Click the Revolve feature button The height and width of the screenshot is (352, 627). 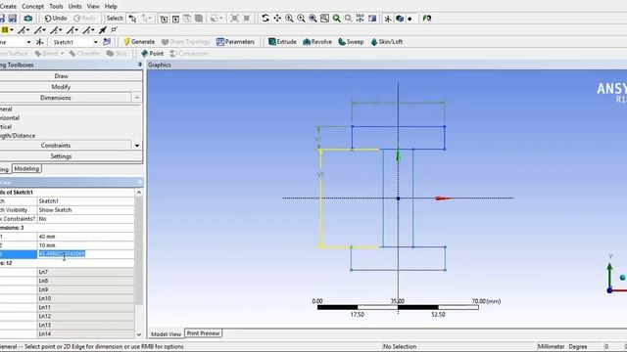click(317, 42)
